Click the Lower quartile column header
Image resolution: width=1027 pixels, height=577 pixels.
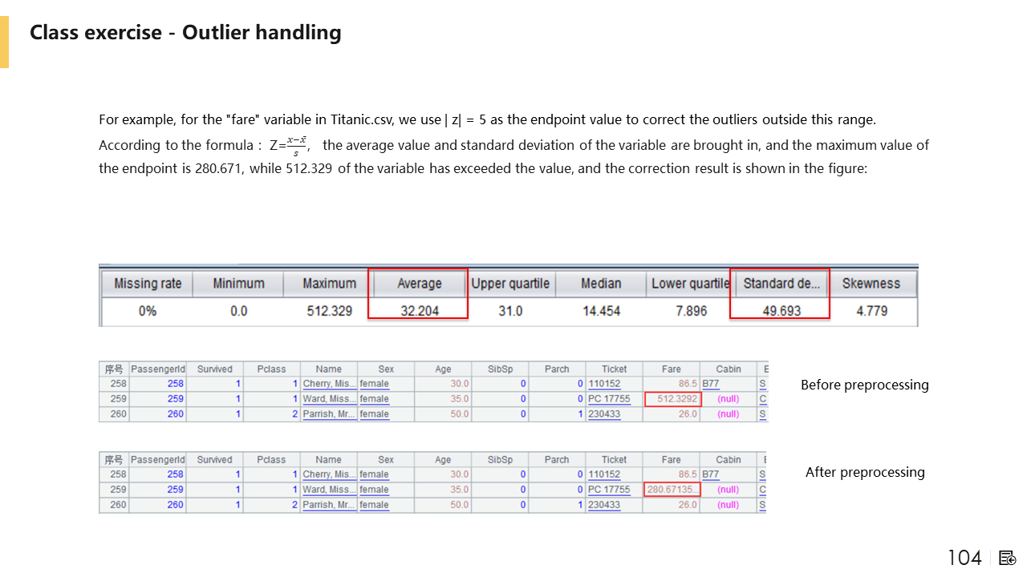coord(690,284)
